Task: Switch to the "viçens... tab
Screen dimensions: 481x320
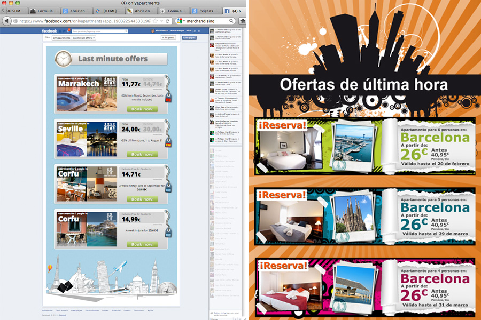Action: 205,11
